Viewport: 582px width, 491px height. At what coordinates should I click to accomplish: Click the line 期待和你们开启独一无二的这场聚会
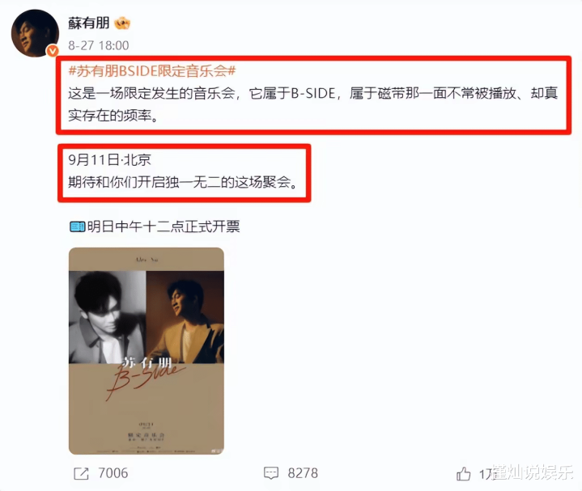click(183, 182)
